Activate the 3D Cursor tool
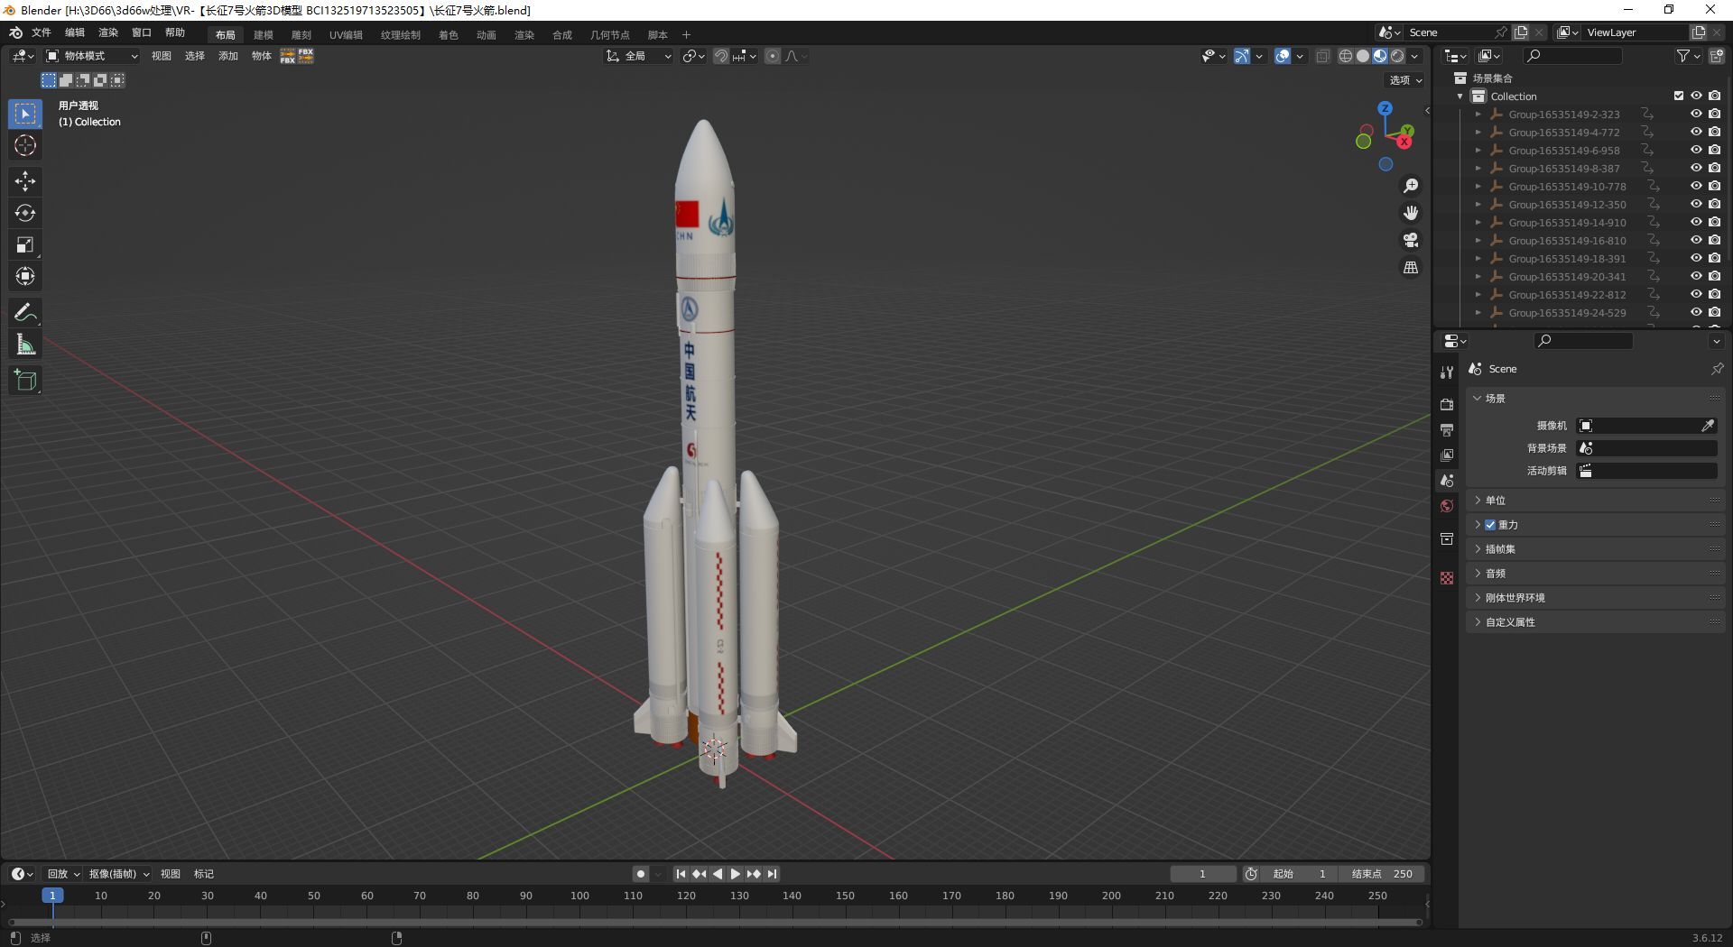Image resolution: width=1733 pixels, height=947 pixels. click(25, 146)
